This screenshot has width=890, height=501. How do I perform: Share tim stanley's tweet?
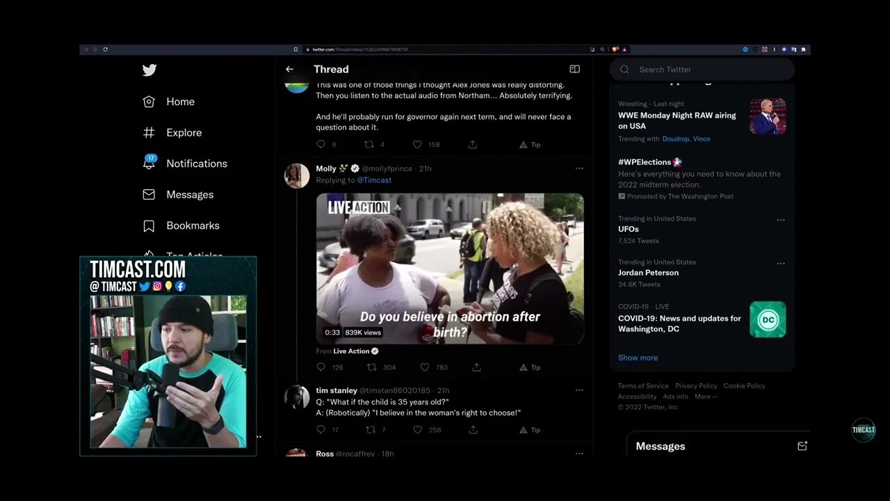coord(473,430)
